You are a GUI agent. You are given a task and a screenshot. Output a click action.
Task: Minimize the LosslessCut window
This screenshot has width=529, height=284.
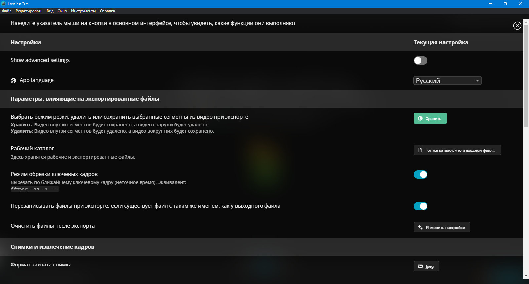click(491, 4)
